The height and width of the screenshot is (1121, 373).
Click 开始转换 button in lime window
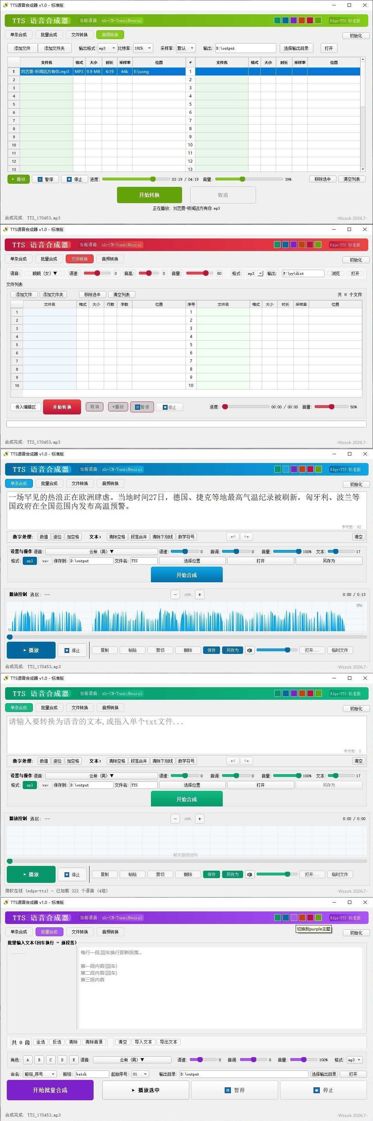tap(150, 195)
